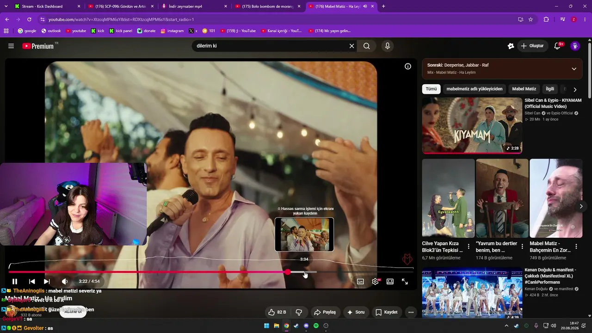592x333 pixels.
Task: Search with your voice microphone
Action: [388, 46]
